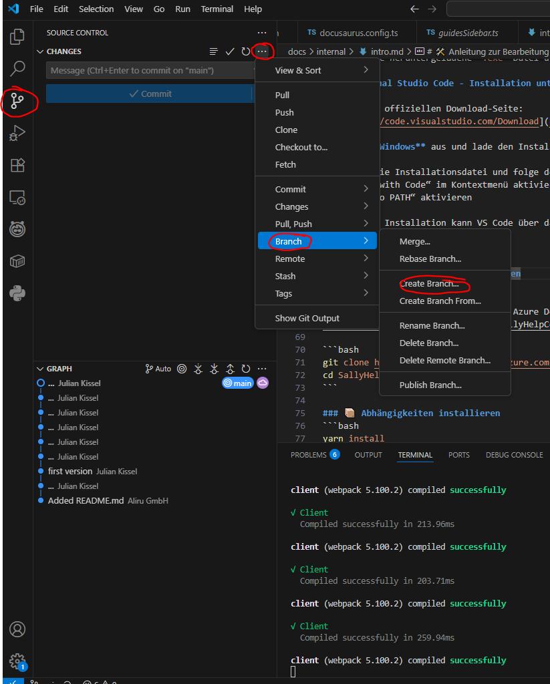Image resolution: width=550 pixels, height=684 pixels.
Task: Select the 'Added README.md' commit row
Action: pos(155,500)
